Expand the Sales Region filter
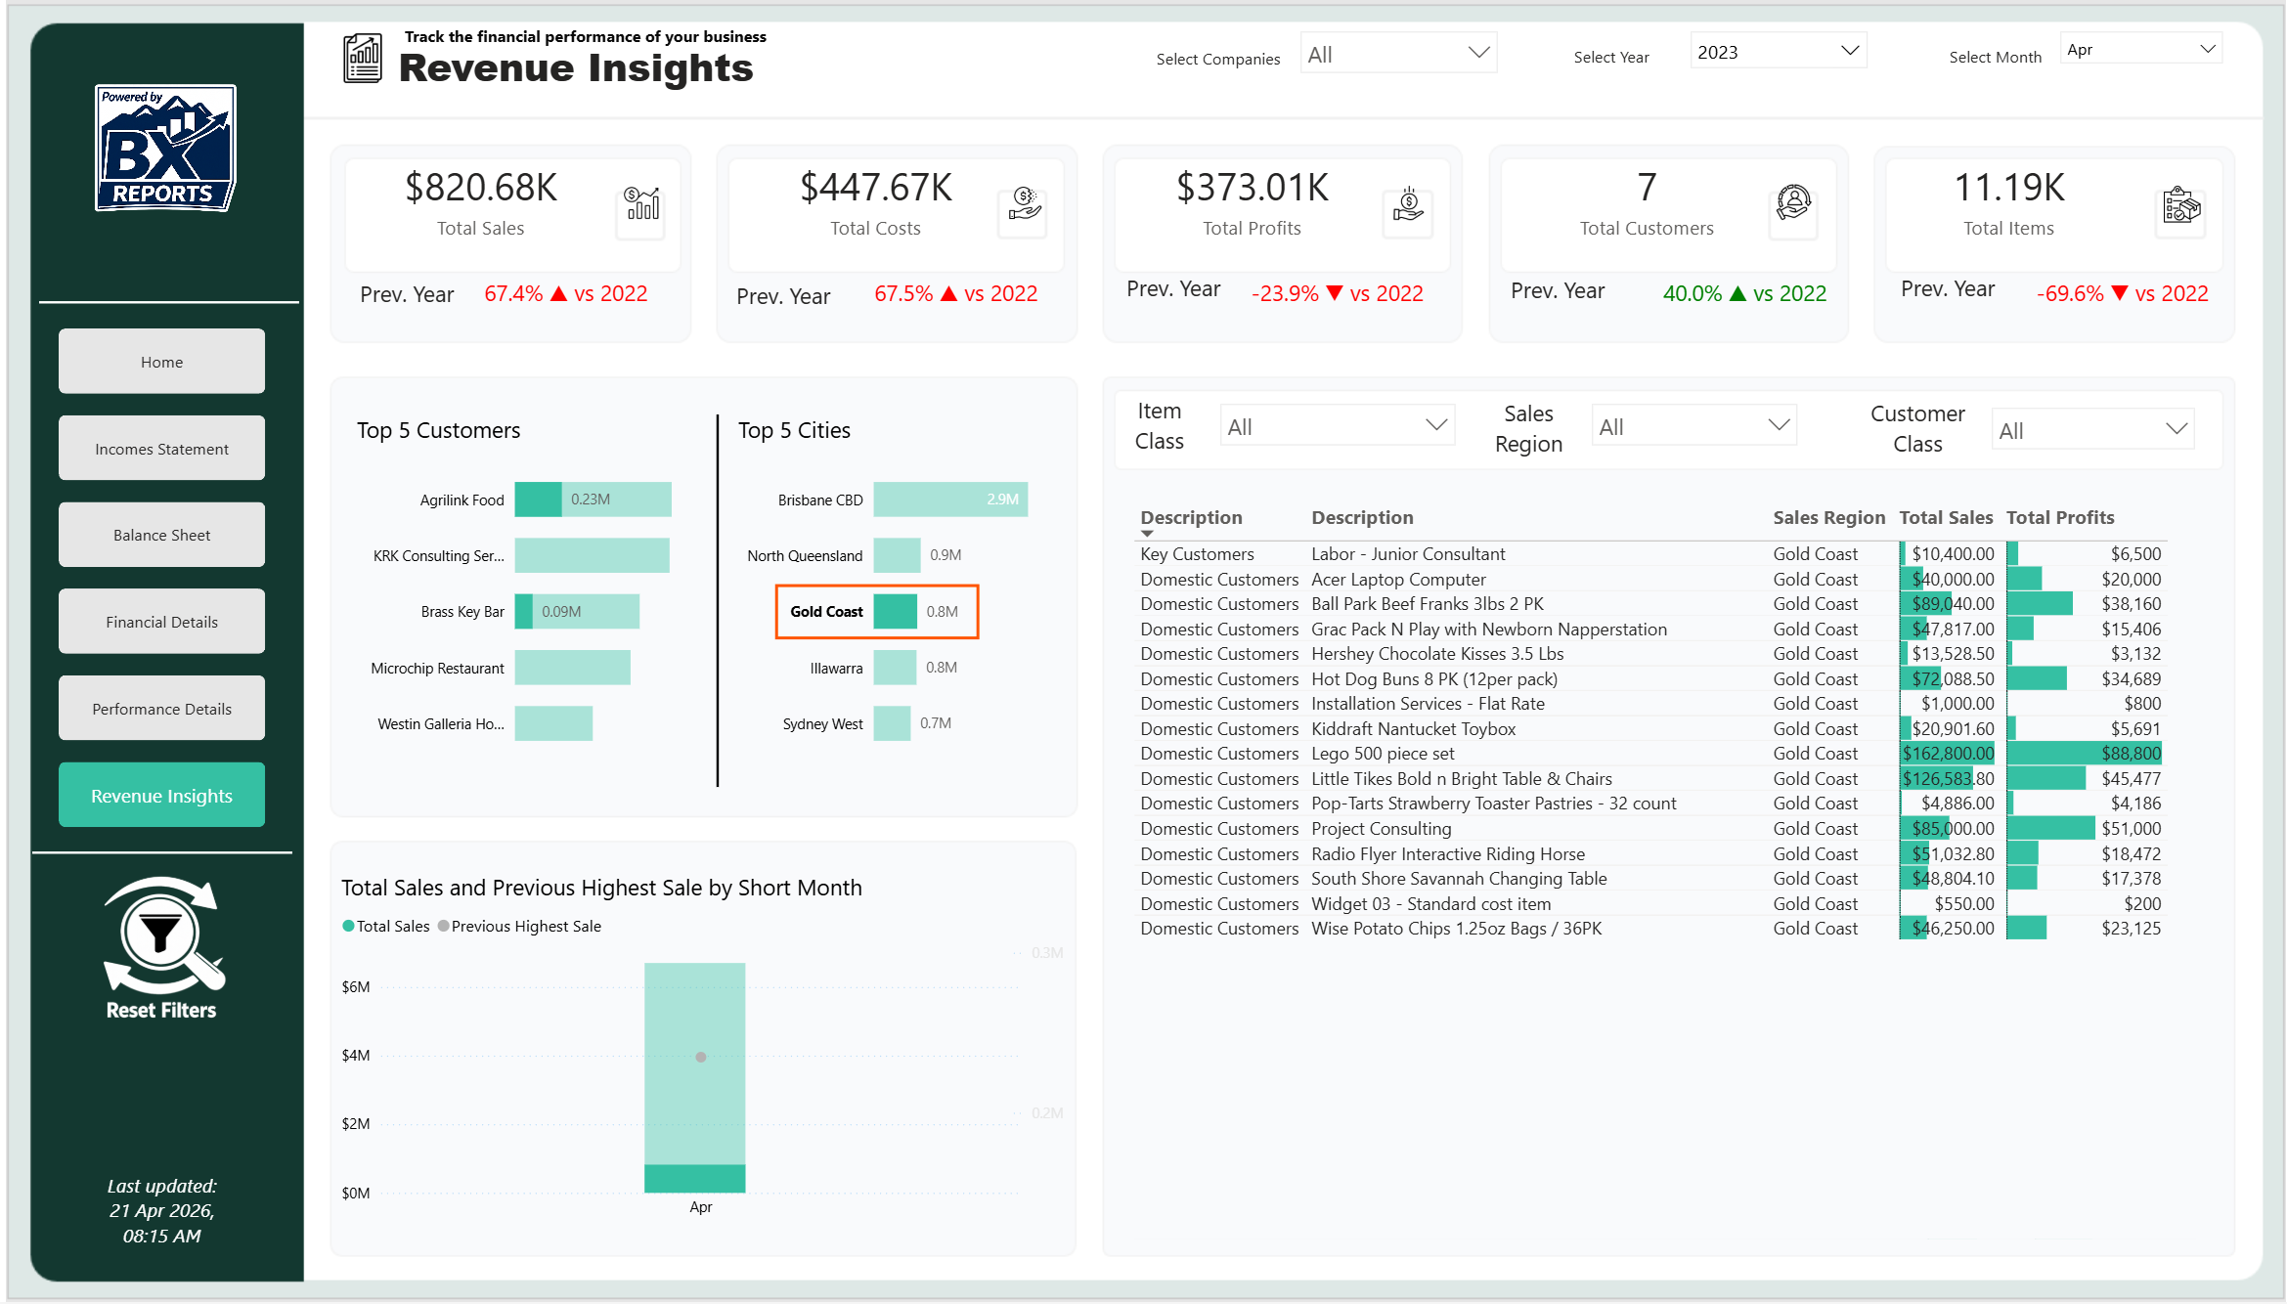Screen dimensions: 2287x1304 click(x=1693, y=426)
